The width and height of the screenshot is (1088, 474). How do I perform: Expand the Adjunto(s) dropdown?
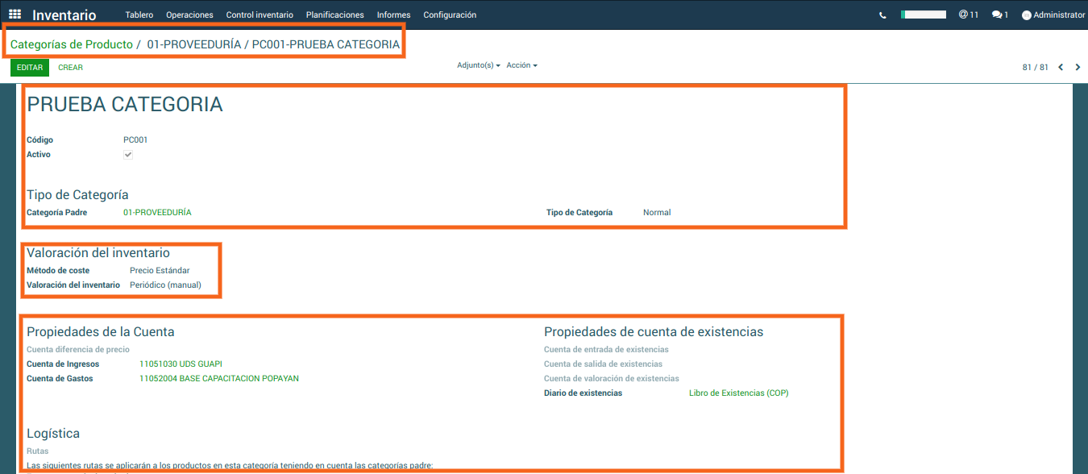478,65
